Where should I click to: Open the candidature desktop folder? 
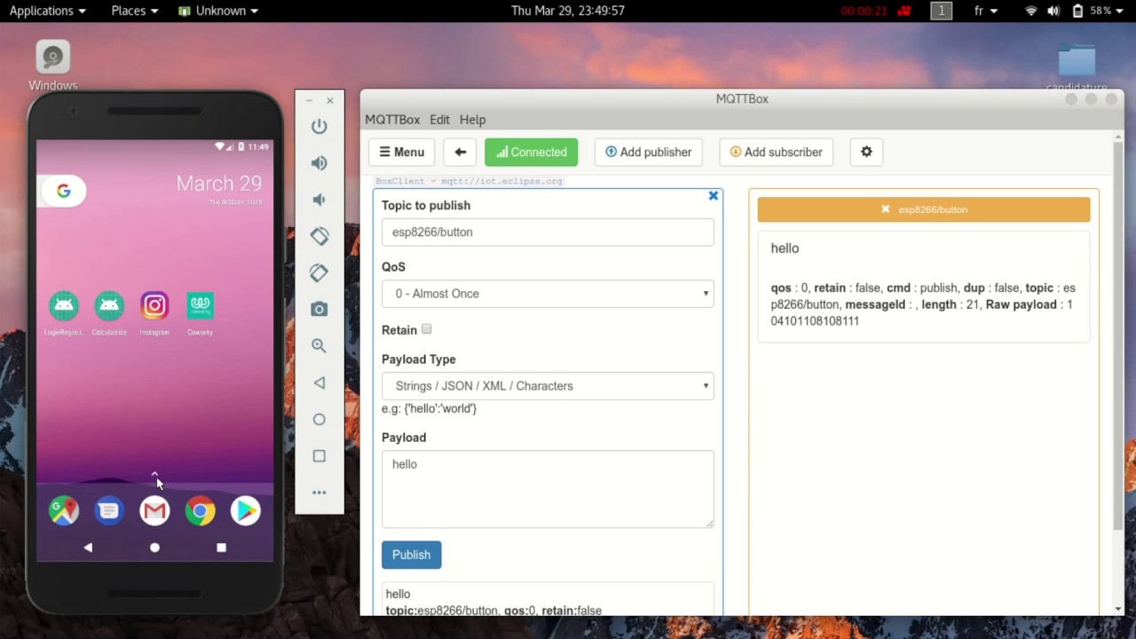[x=1077, y=67]
